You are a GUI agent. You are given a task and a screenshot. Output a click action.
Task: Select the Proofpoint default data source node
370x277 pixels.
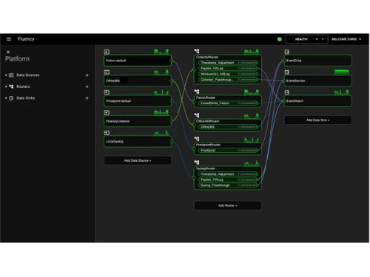coord(138,101)
